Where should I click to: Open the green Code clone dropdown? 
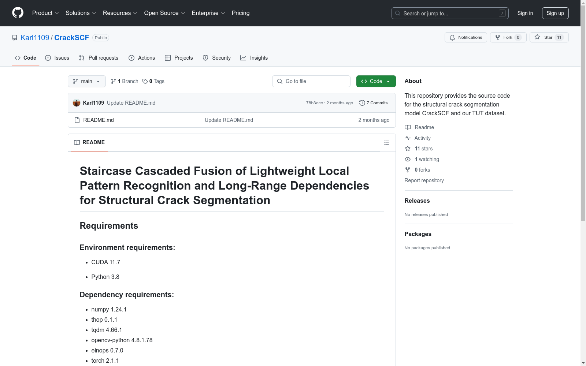pos(376,81)
